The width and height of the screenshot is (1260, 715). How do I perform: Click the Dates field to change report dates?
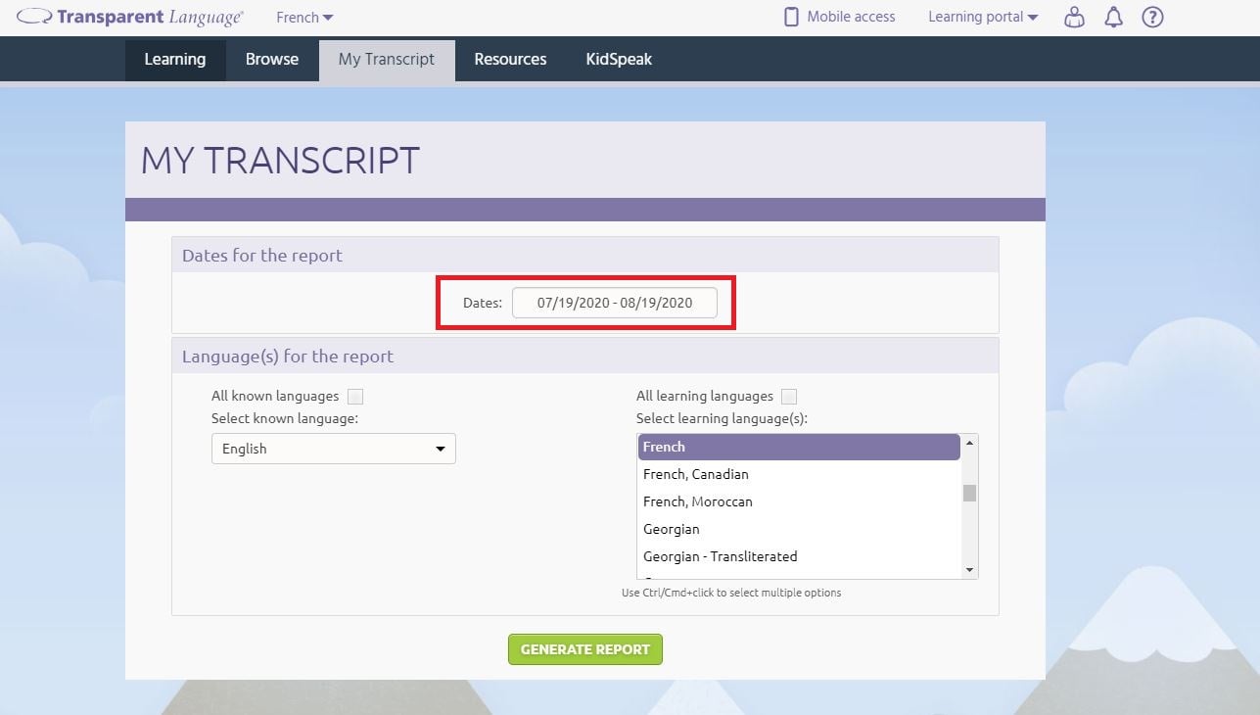pos(615,303)
